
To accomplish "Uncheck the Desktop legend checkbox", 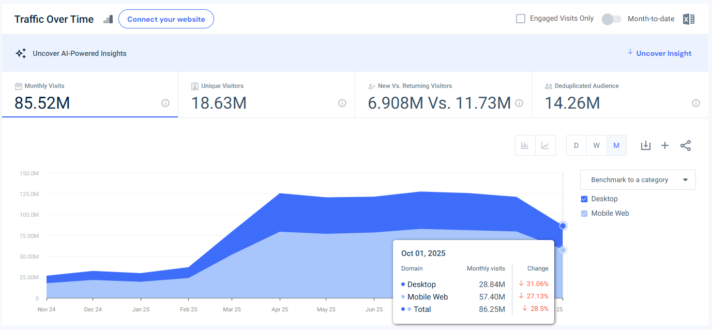I will tap(584, 199).
